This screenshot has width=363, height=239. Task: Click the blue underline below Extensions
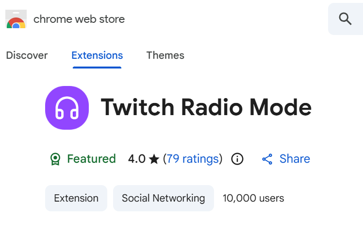point(97,67)
